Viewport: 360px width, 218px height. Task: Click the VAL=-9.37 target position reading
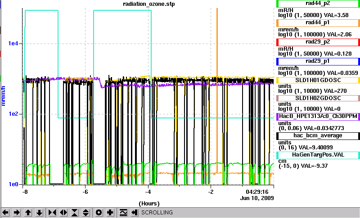pyautogui.click(x=313, y=166)
